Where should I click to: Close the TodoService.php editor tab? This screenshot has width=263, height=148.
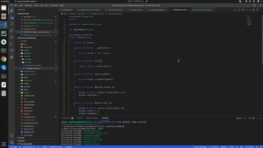click(188, 10)
